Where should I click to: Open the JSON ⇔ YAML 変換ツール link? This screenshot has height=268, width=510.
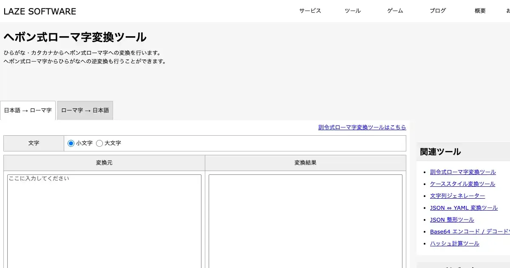pyautogui.click(x=464, y=208)
